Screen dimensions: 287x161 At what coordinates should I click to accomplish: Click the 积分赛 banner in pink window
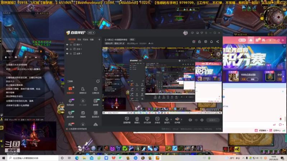point(254,58)
